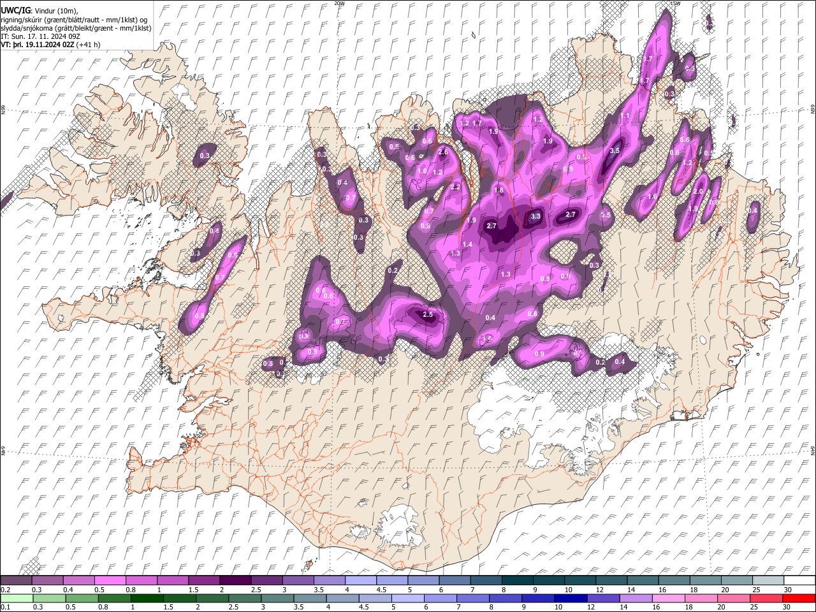
Task: Click the '1.8' precipitation value on the map
Action: (x=499, y=191)
